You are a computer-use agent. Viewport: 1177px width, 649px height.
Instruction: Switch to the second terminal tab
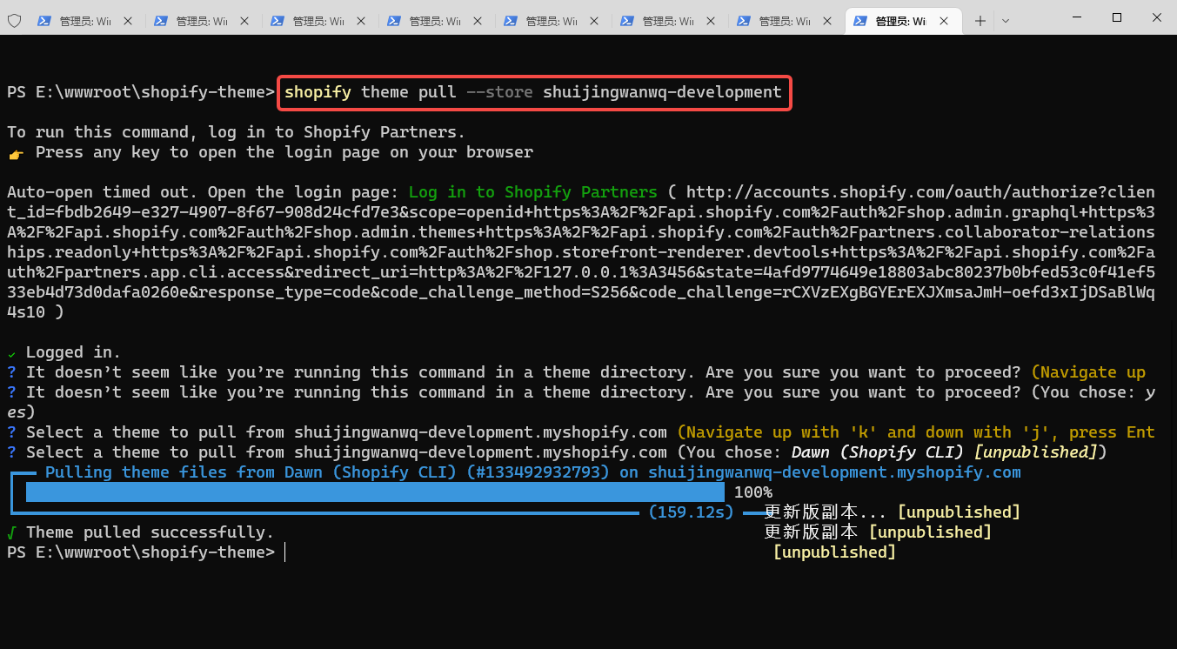click(203, 21)
